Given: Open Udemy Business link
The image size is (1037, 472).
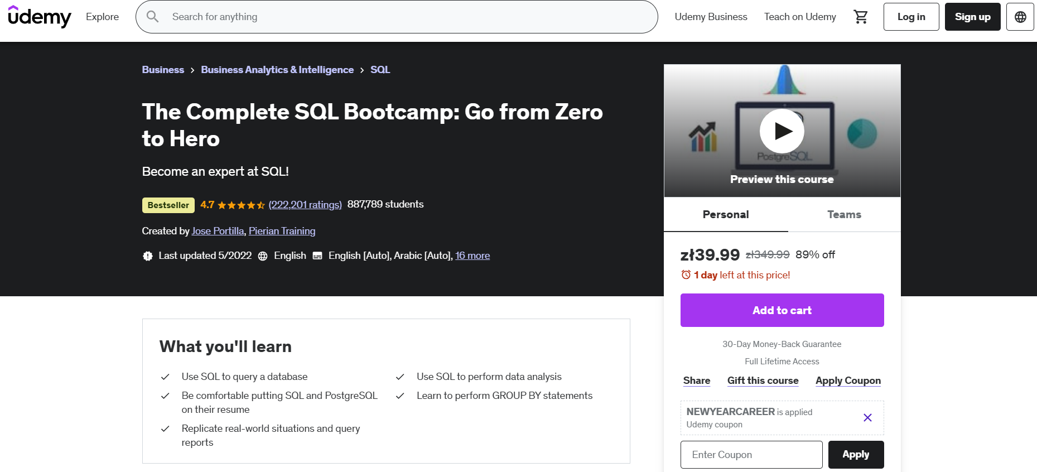Looking at the screenshot, I should tap(711, 17).
